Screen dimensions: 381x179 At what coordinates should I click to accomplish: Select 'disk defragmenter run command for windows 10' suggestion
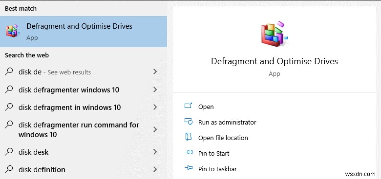[84, 129]
